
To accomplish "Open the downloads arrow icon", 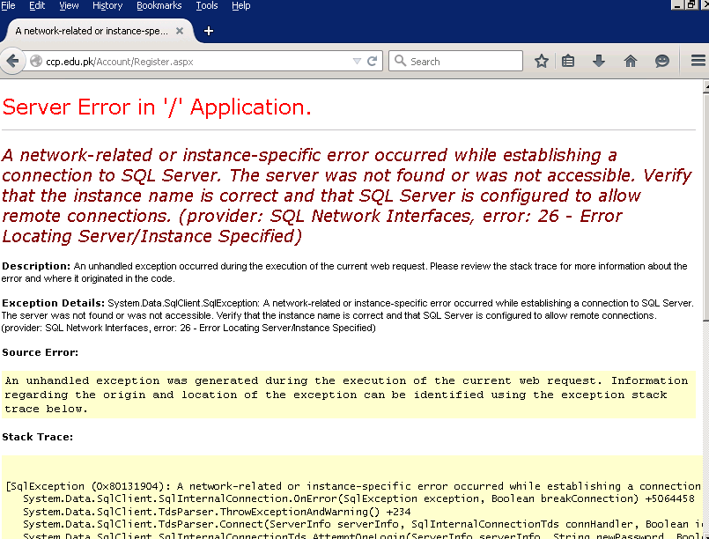I will pyautogui.click(x=599, y=61).
